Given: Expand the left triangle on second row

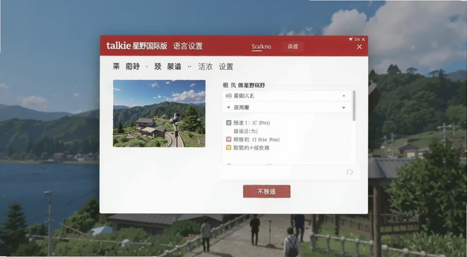Looking at the screenshot, I should (x=228, y=107).
